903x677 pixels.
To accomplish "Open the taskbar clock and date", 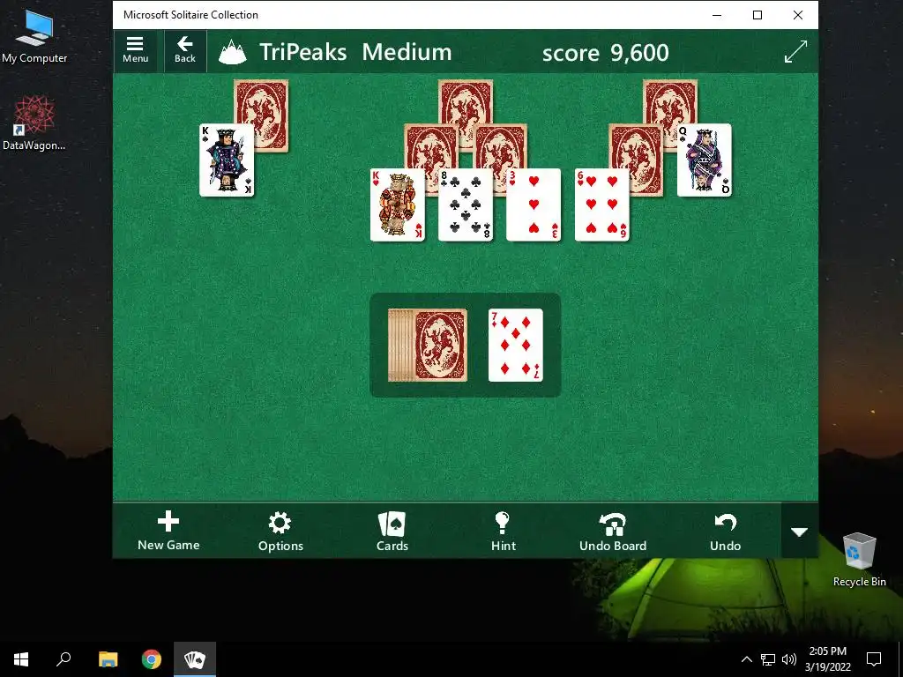I will pos(827,659).
